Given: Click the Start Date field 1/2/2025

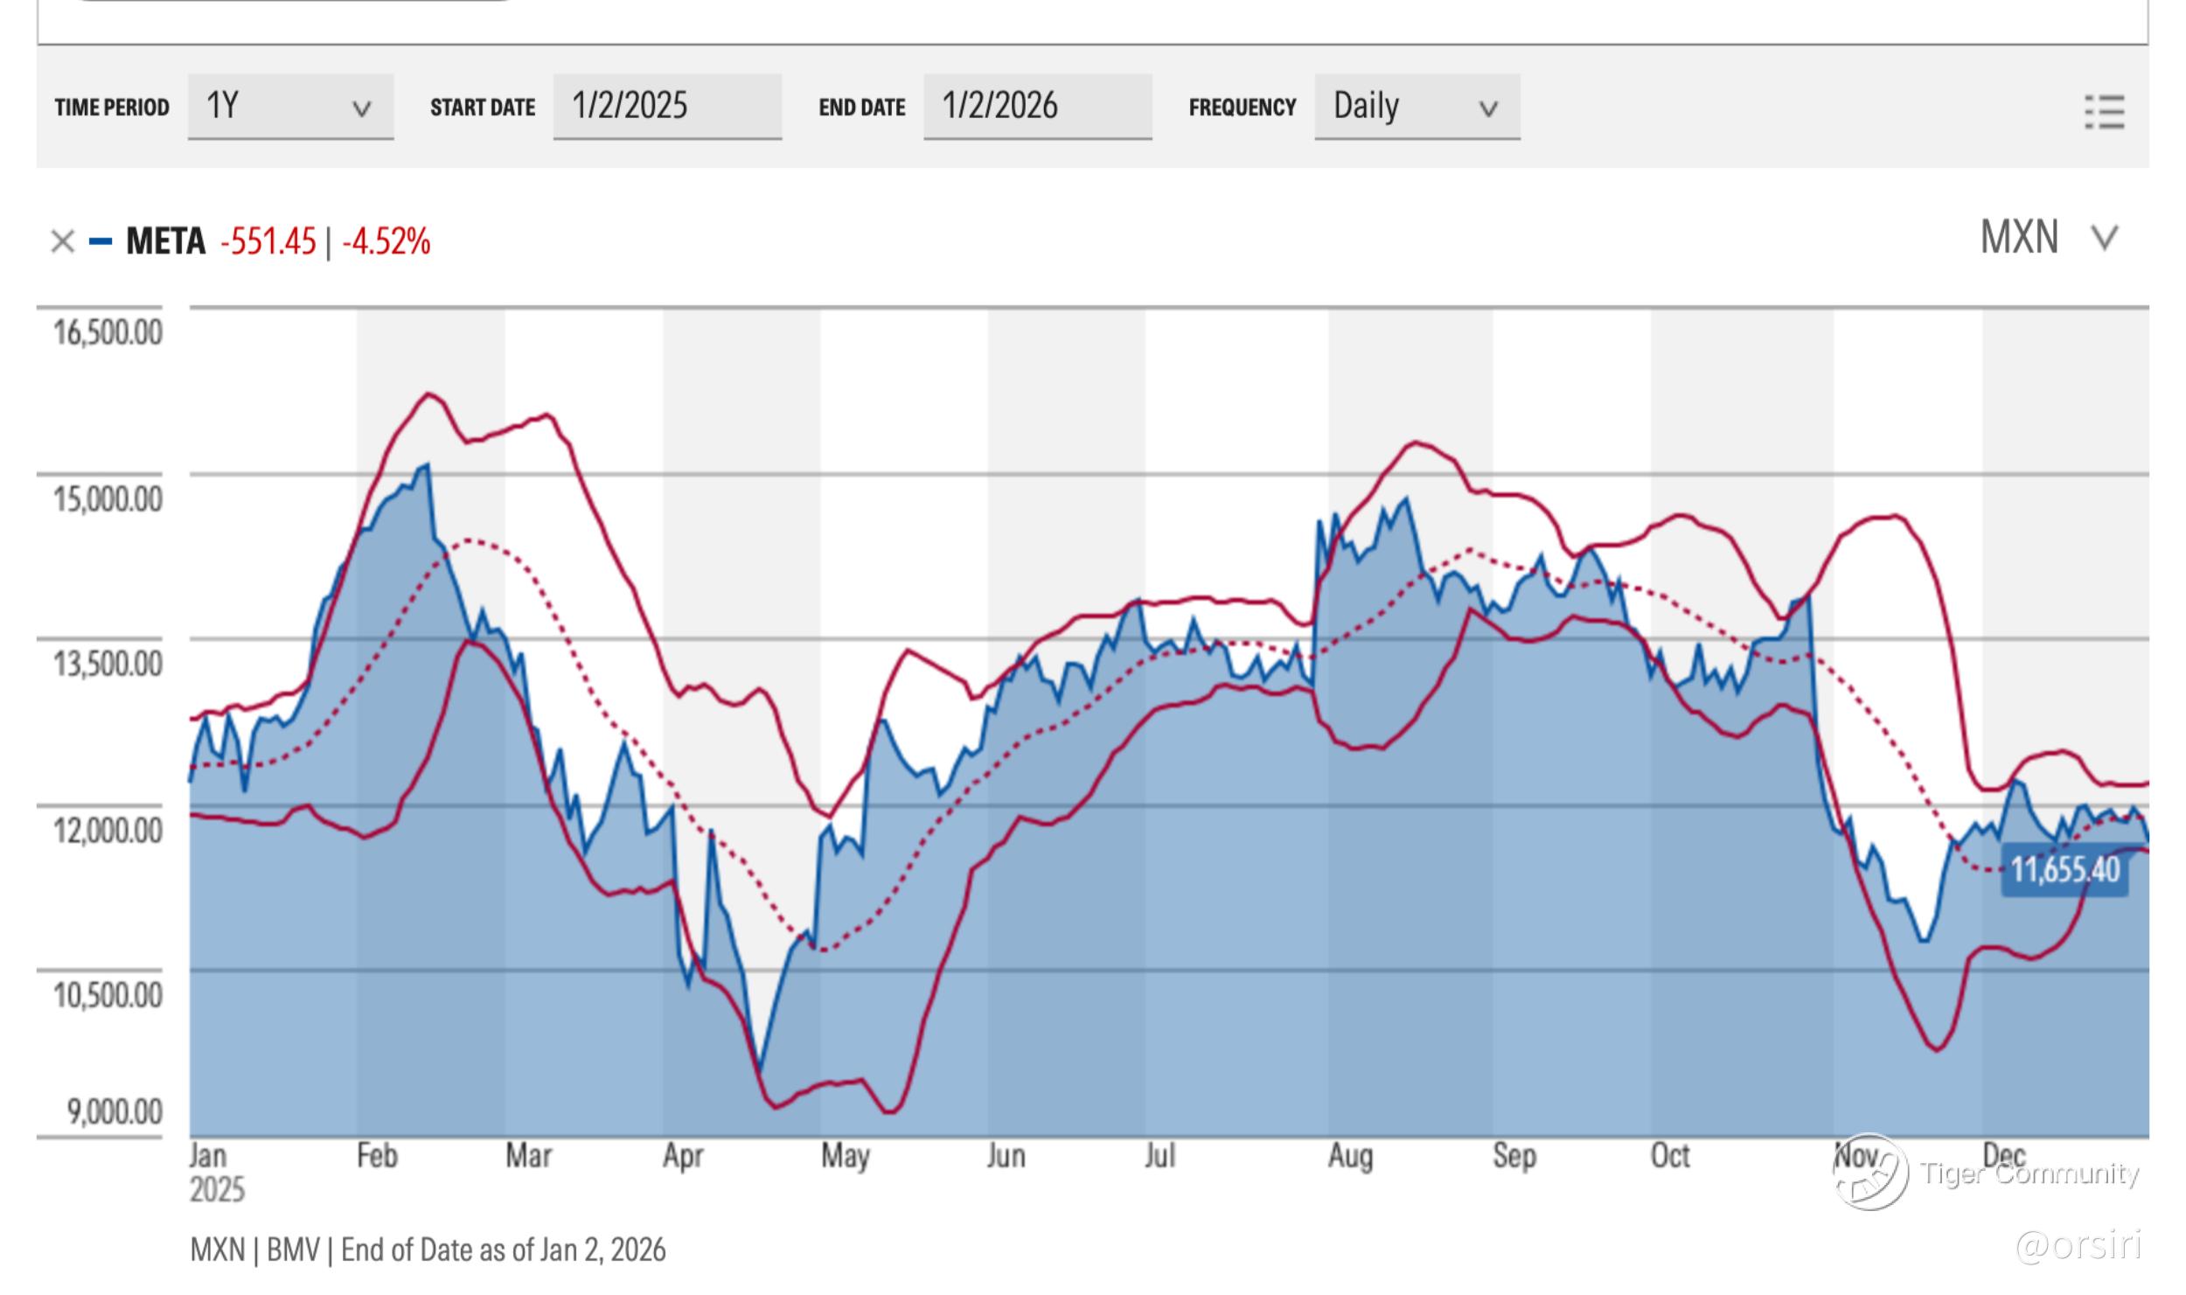Looking at the screenshot, I should (x=666, y=107).
